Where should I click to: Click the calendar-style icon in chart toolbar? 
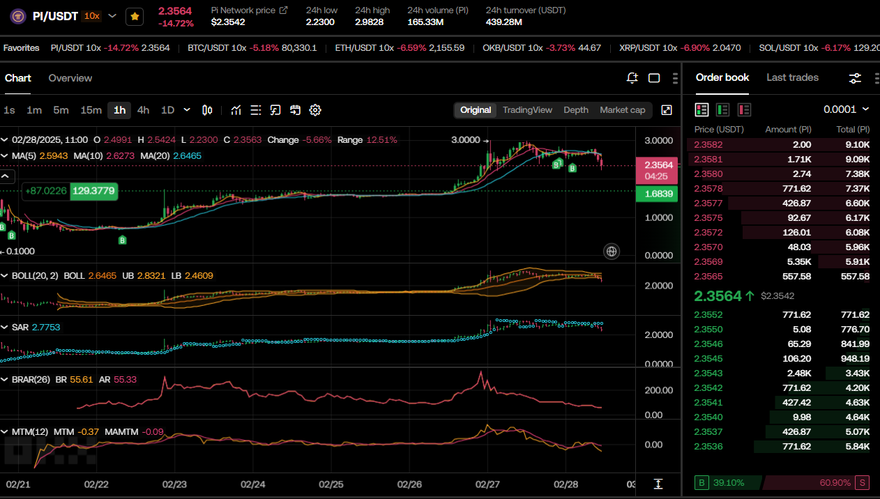(x=295, y=110)
